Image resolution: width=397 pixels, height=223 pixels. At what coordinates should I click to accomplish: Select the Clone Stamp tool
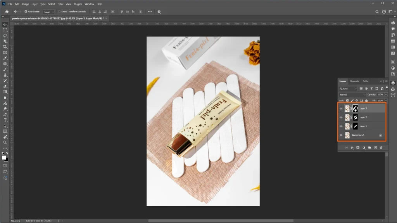5,75
